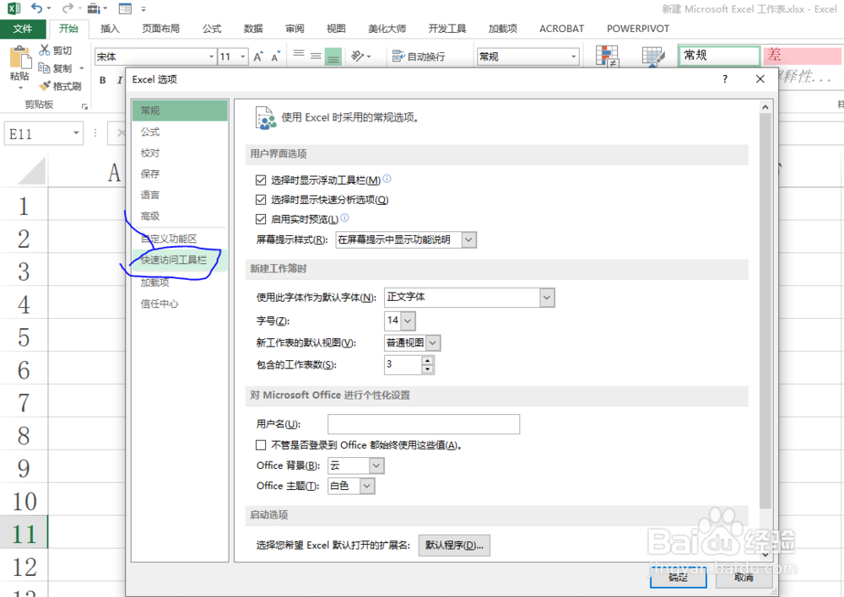The image size is (844, 597).
Task: Click the text orientation icon
Action: [x=357, y=56]
